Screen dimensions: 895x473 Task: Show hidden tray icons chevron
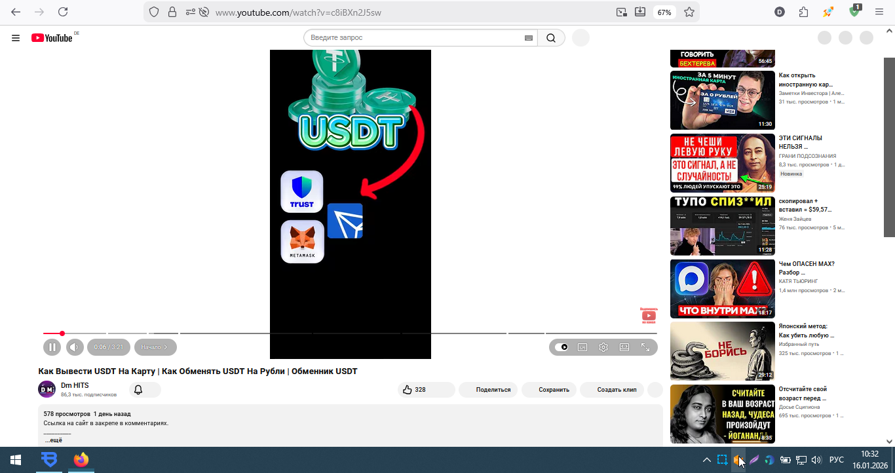coord(706,460)
